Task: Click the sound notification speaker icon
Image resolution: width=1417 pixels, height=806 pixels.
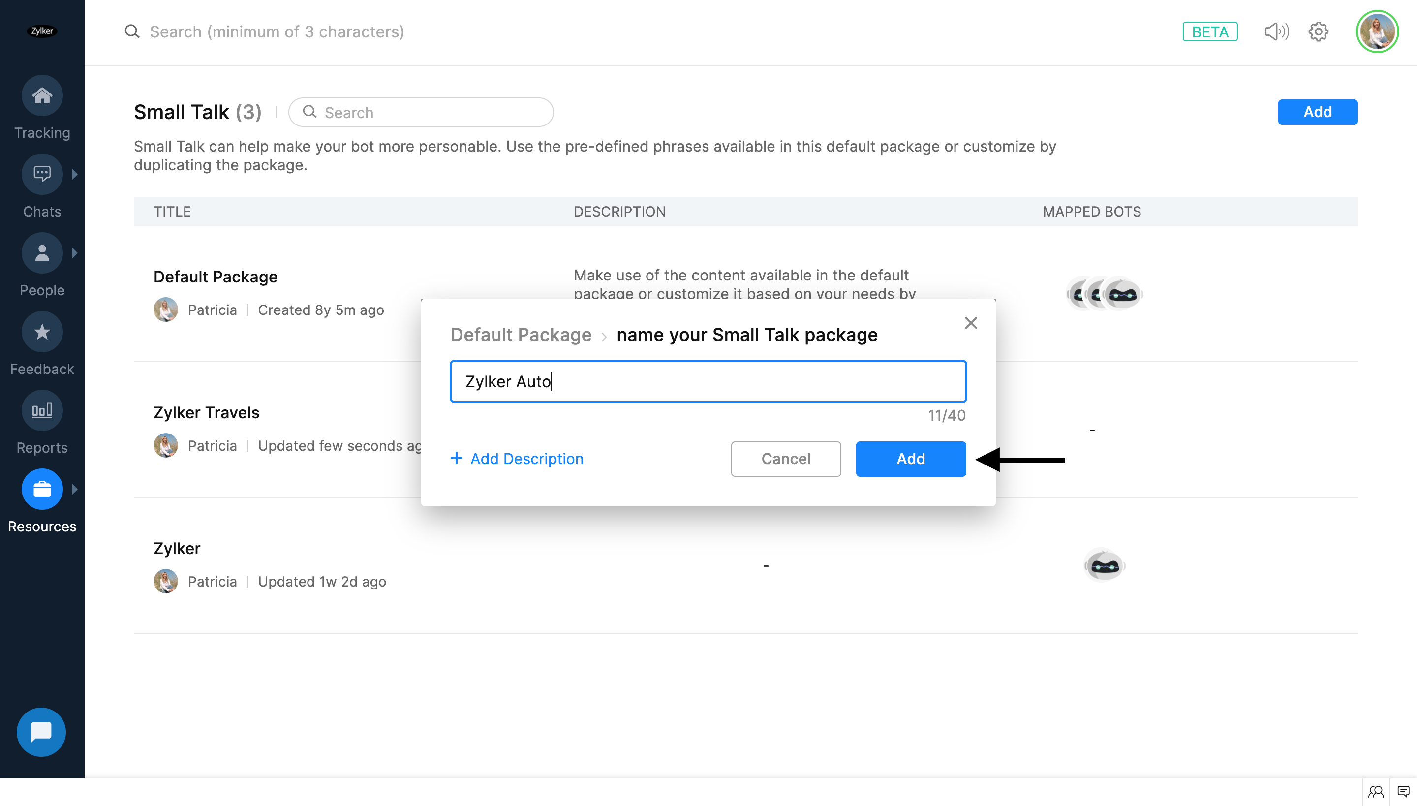Action: point(1276,31)
